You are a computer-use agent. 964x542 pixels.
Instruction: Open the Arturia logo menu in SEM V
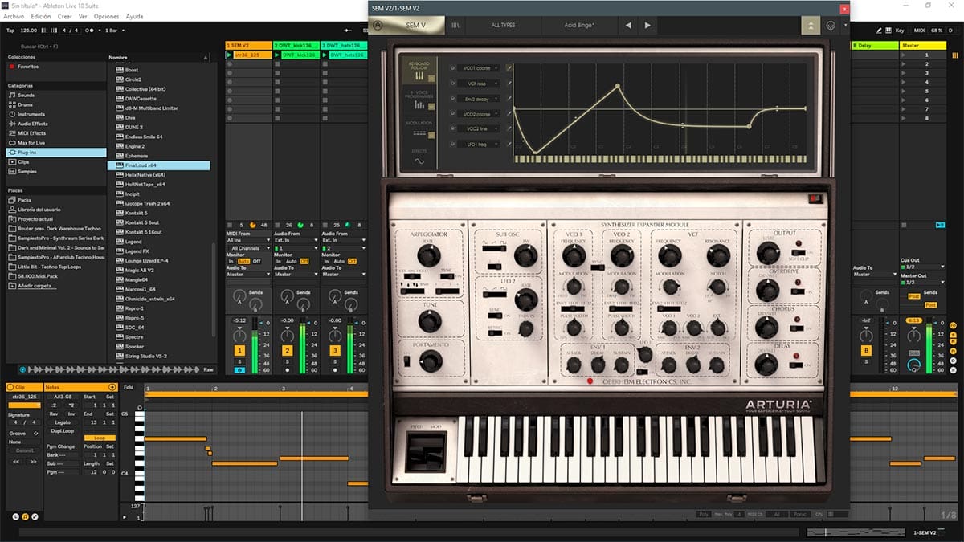pyautogui.click(x=378, y=25)
